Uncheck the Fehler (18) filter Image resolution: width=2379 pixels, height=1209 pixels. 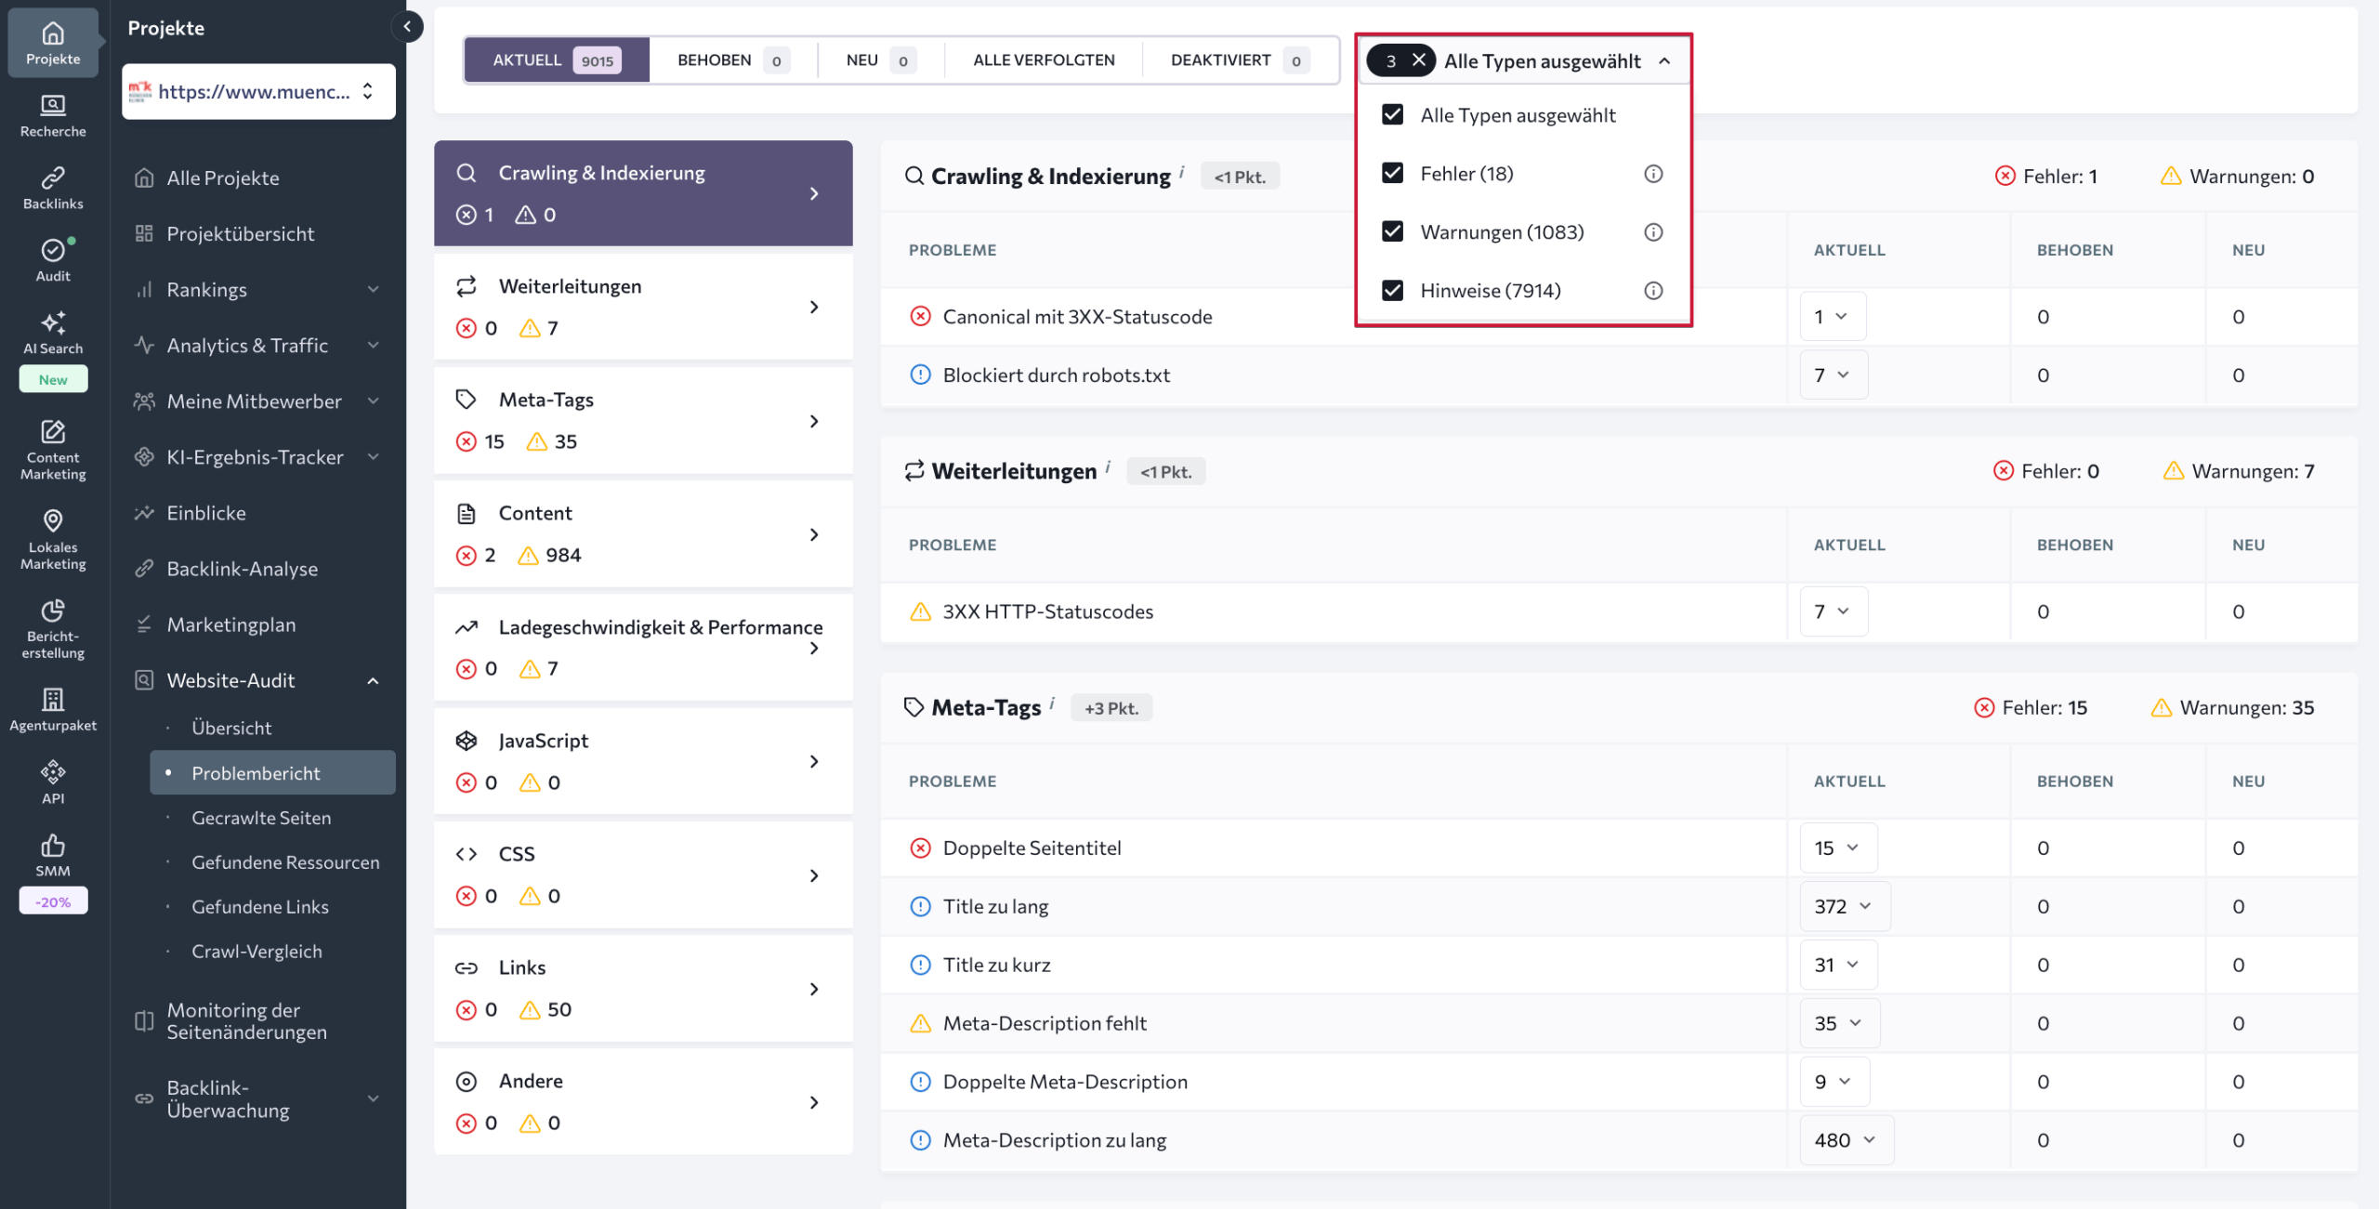click(1392, 173)
